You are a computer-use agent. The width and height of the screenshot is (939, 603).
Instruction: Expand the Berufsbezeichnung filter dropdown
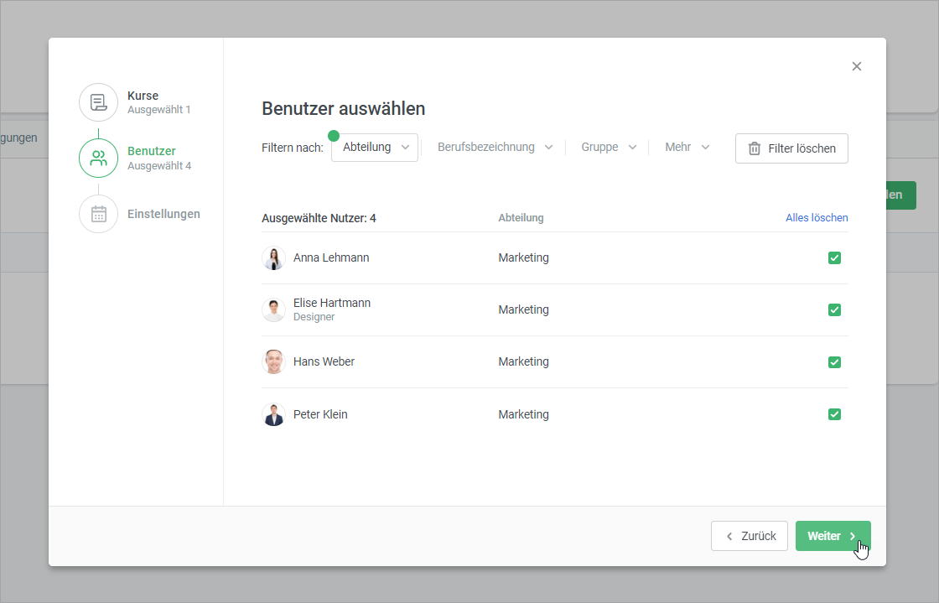tap(495, 148)
